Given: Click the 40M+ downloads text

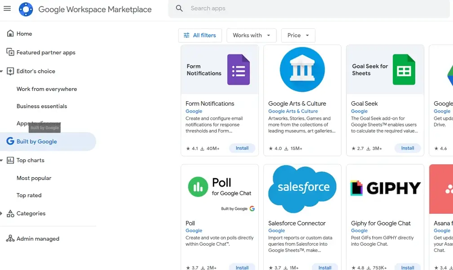Looking at the screenshot, I should pyautogui.click(x=213, y=148).
